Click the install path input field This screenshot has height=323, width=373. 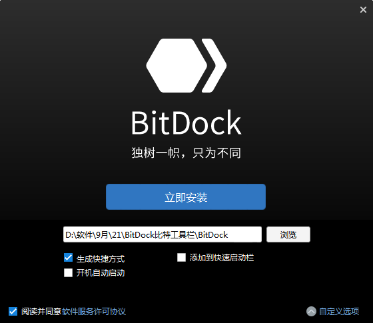click(163, 234)
